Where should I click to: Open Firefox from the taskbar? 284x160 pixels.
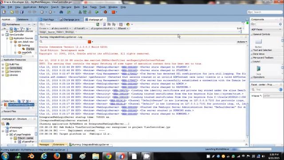pyautogui.click(x=57, y=156)
